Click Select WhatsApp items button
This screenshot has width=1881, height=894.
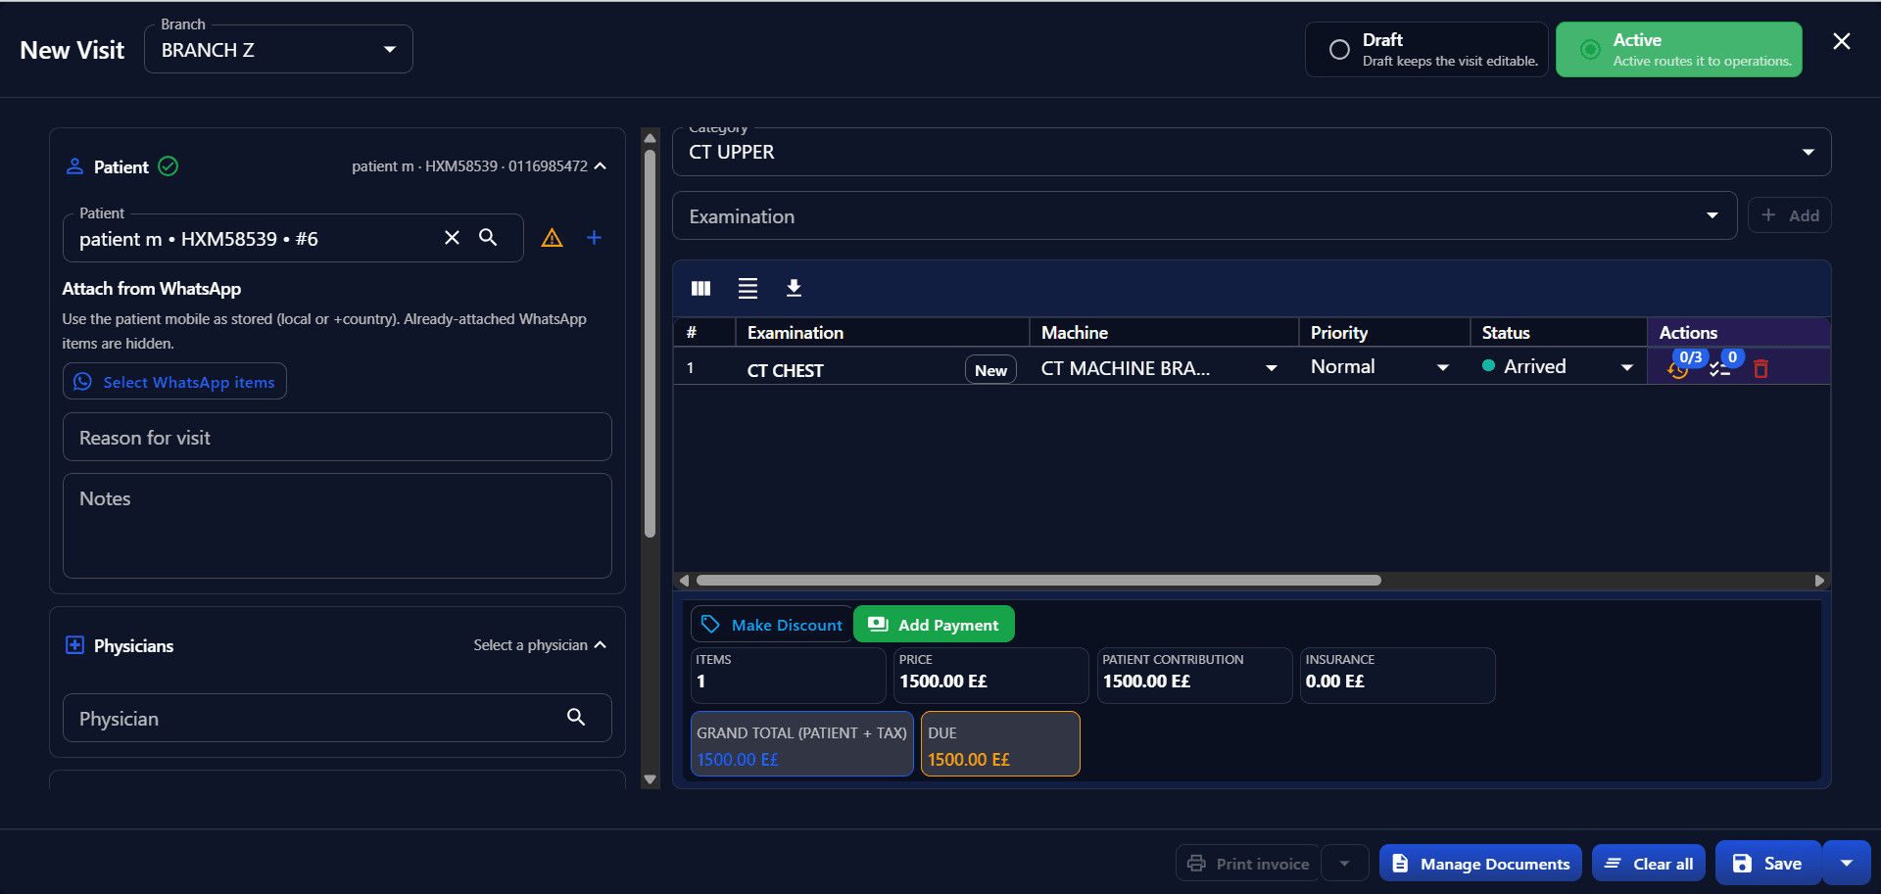click(x=175, y=382)
